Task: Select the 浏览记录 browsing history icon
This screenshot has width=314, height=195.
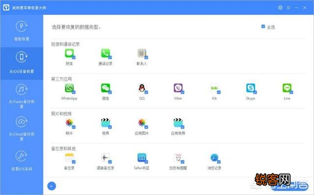Action: [x=214, y=158]
